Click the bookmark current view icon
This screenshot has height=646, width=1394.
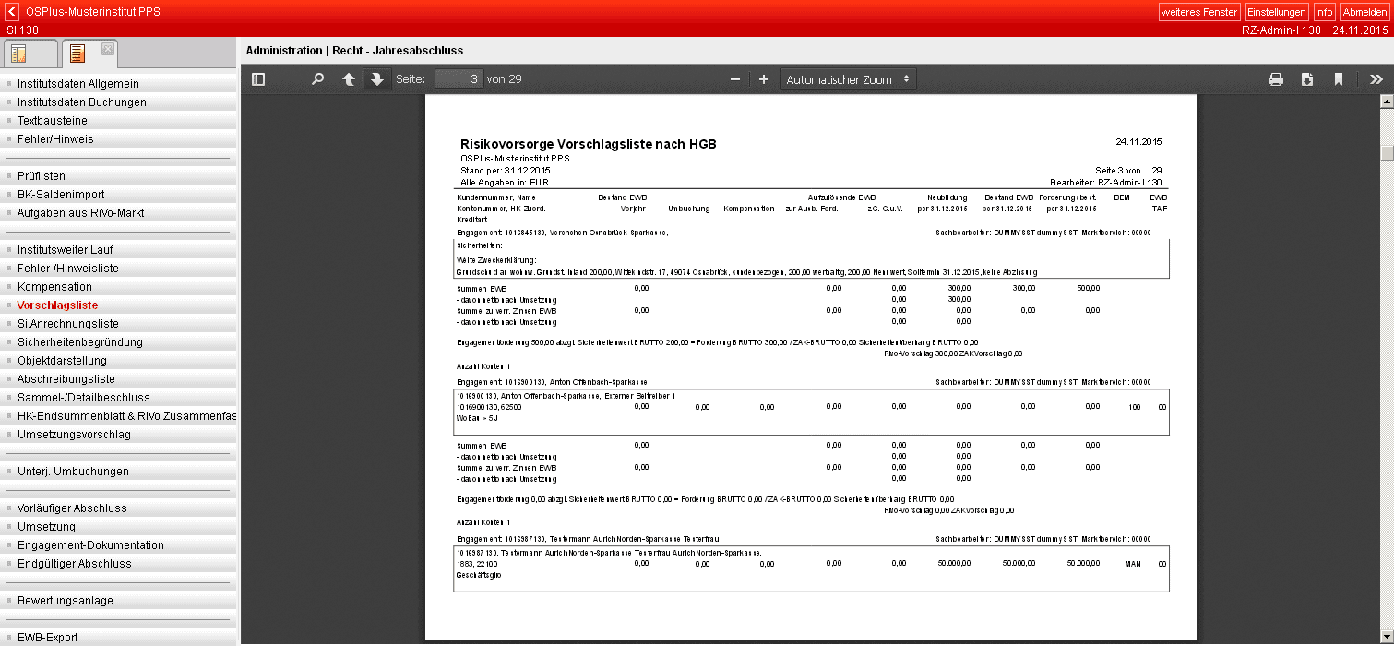point(1339,79)
